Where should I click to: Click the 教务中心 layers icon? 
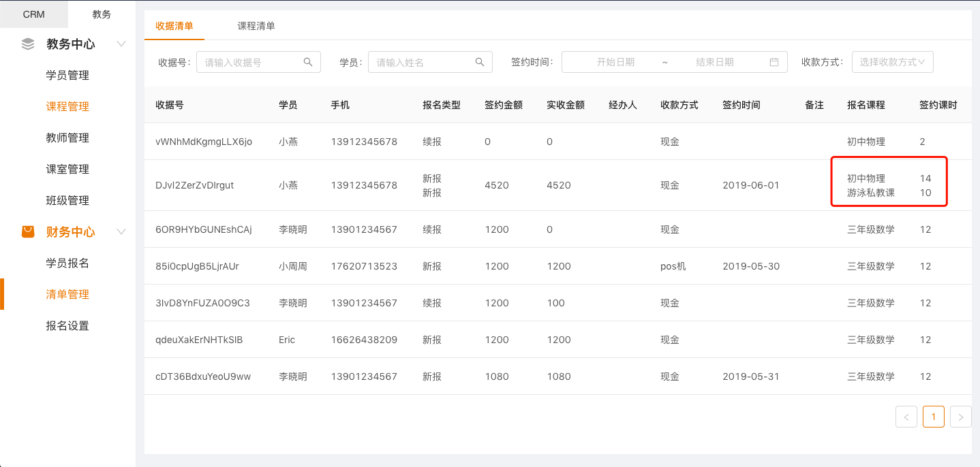tap(28, 44)
